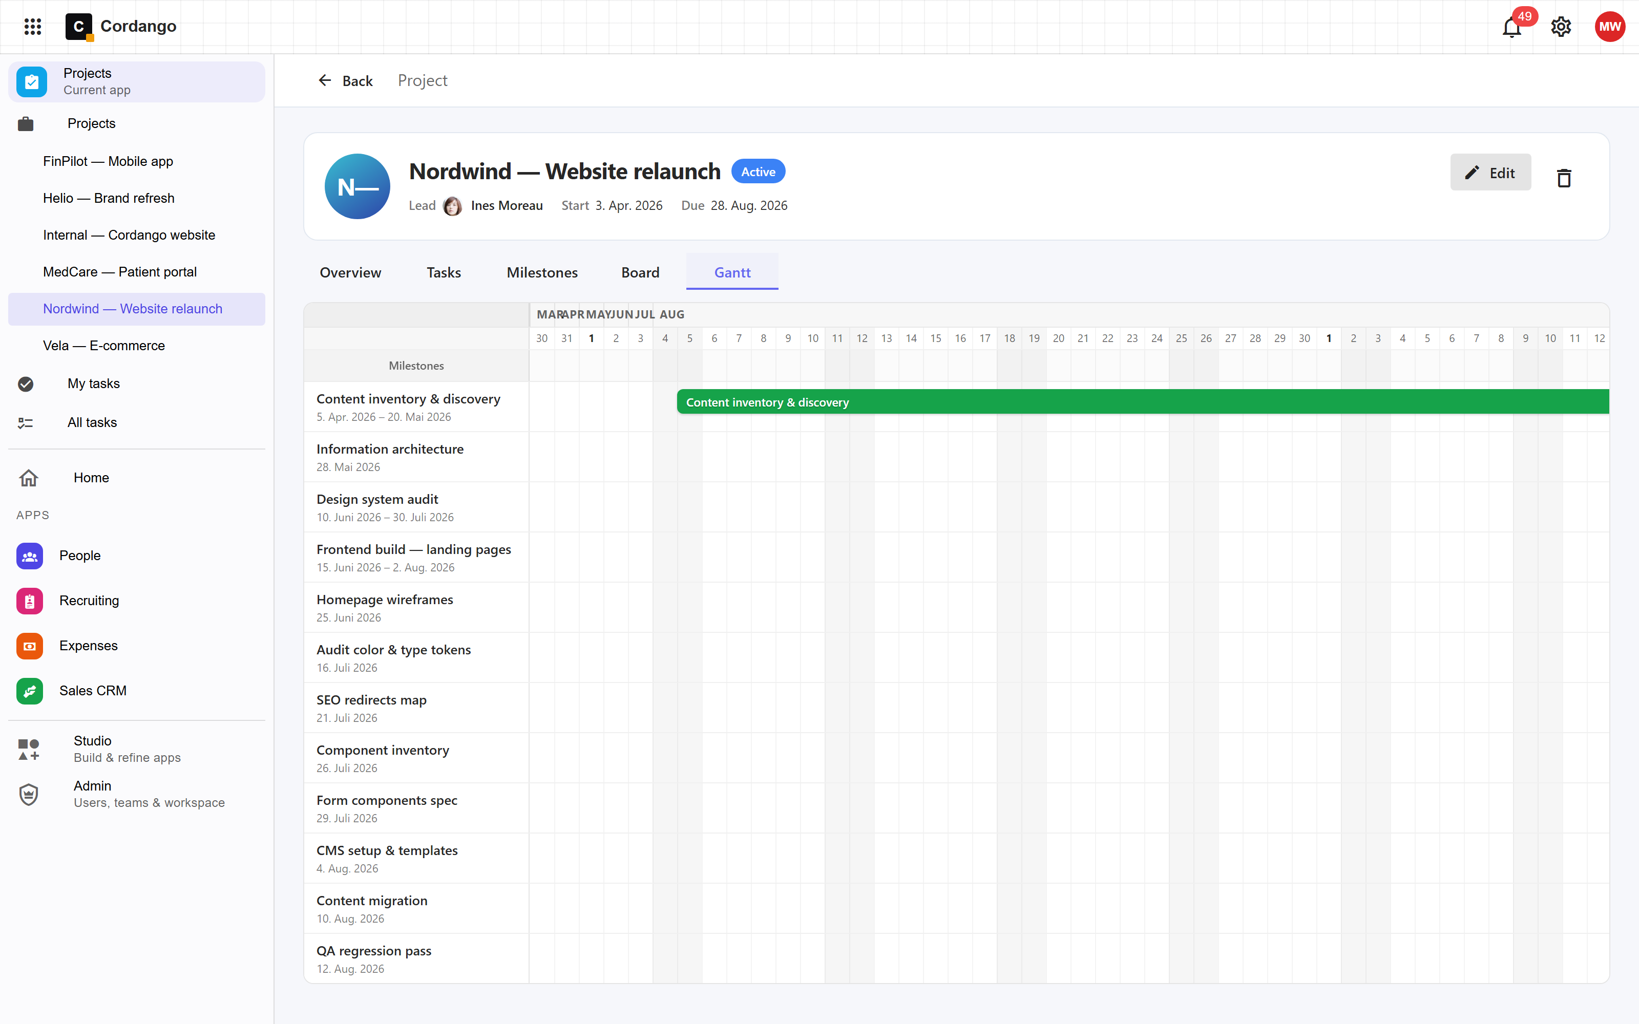Screen dimensions: 1639x1024
Task: Click the Home house icon
Action: (x=29, y=478)
